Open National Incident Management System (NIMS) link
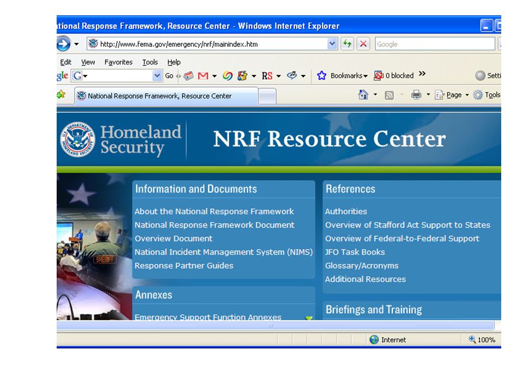523x392 pixels. click(223, 252)
